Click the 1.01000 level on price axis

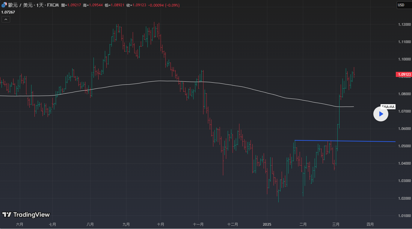click(x=404, y=216)
